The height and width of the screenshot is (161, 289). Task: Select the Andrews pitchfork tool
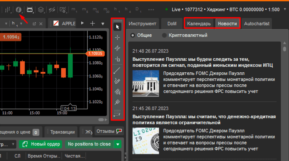[x=117, y=102]
